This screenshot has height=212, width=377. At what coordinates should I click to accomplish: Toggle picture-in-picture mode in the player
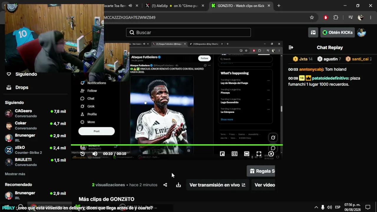[222, 154]
